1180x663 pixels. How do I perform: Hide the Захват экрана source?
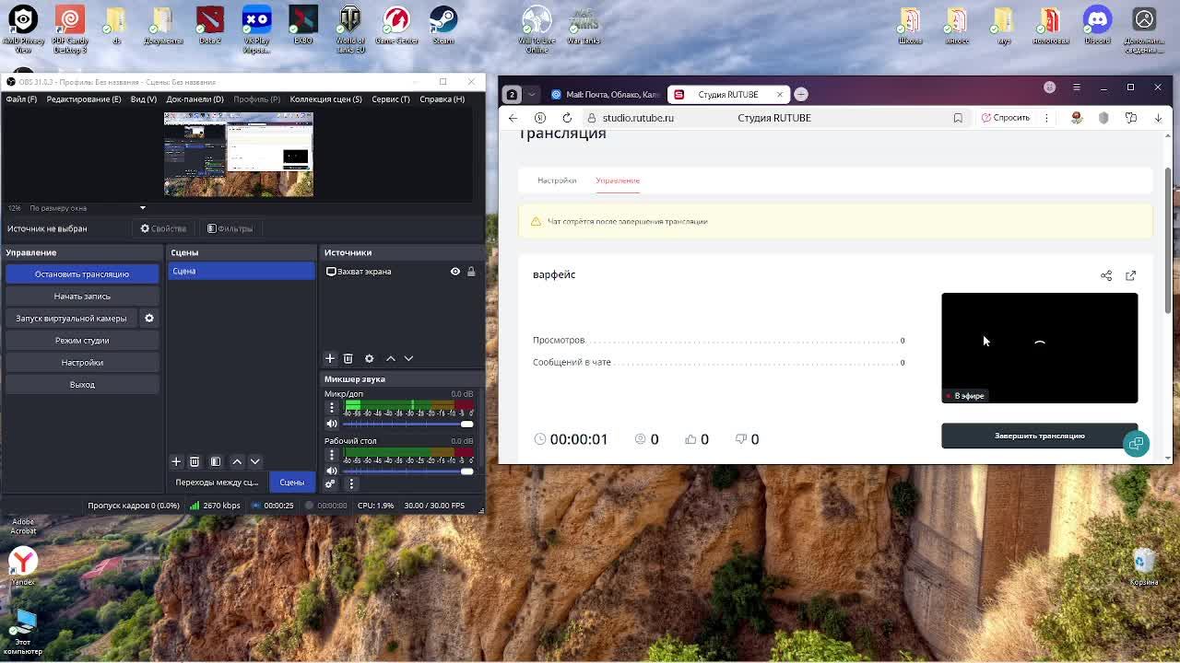pos(455,272)
